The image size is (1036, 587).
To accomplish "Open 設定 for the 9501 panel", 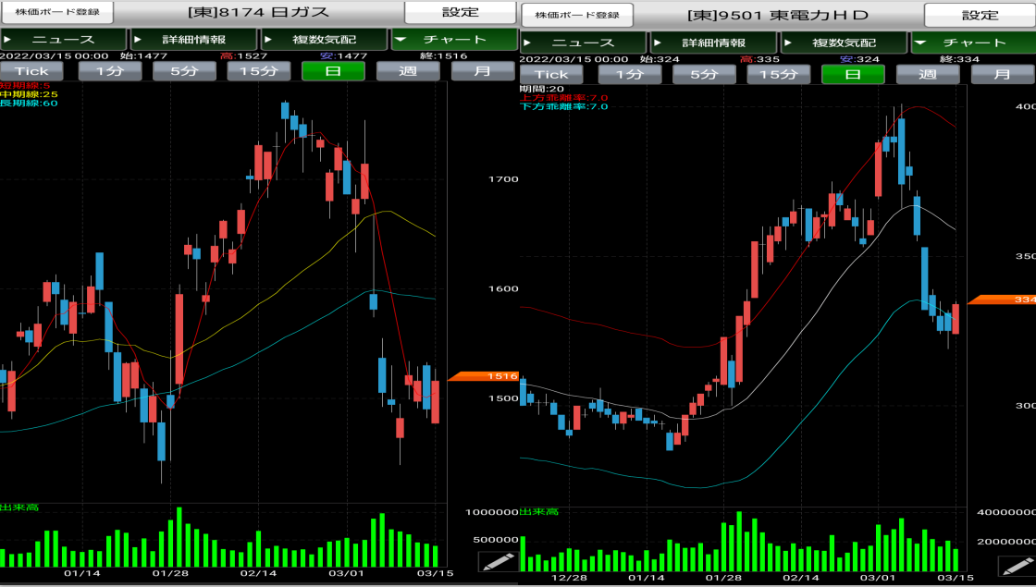I will 980,15.
